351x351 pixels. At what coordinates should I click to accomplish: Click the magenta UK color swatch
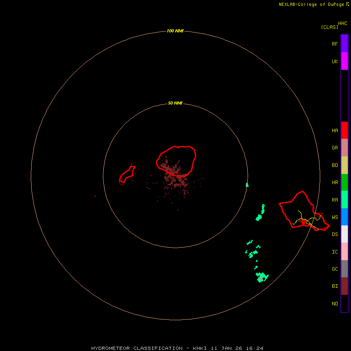click(x=344, y=61)
